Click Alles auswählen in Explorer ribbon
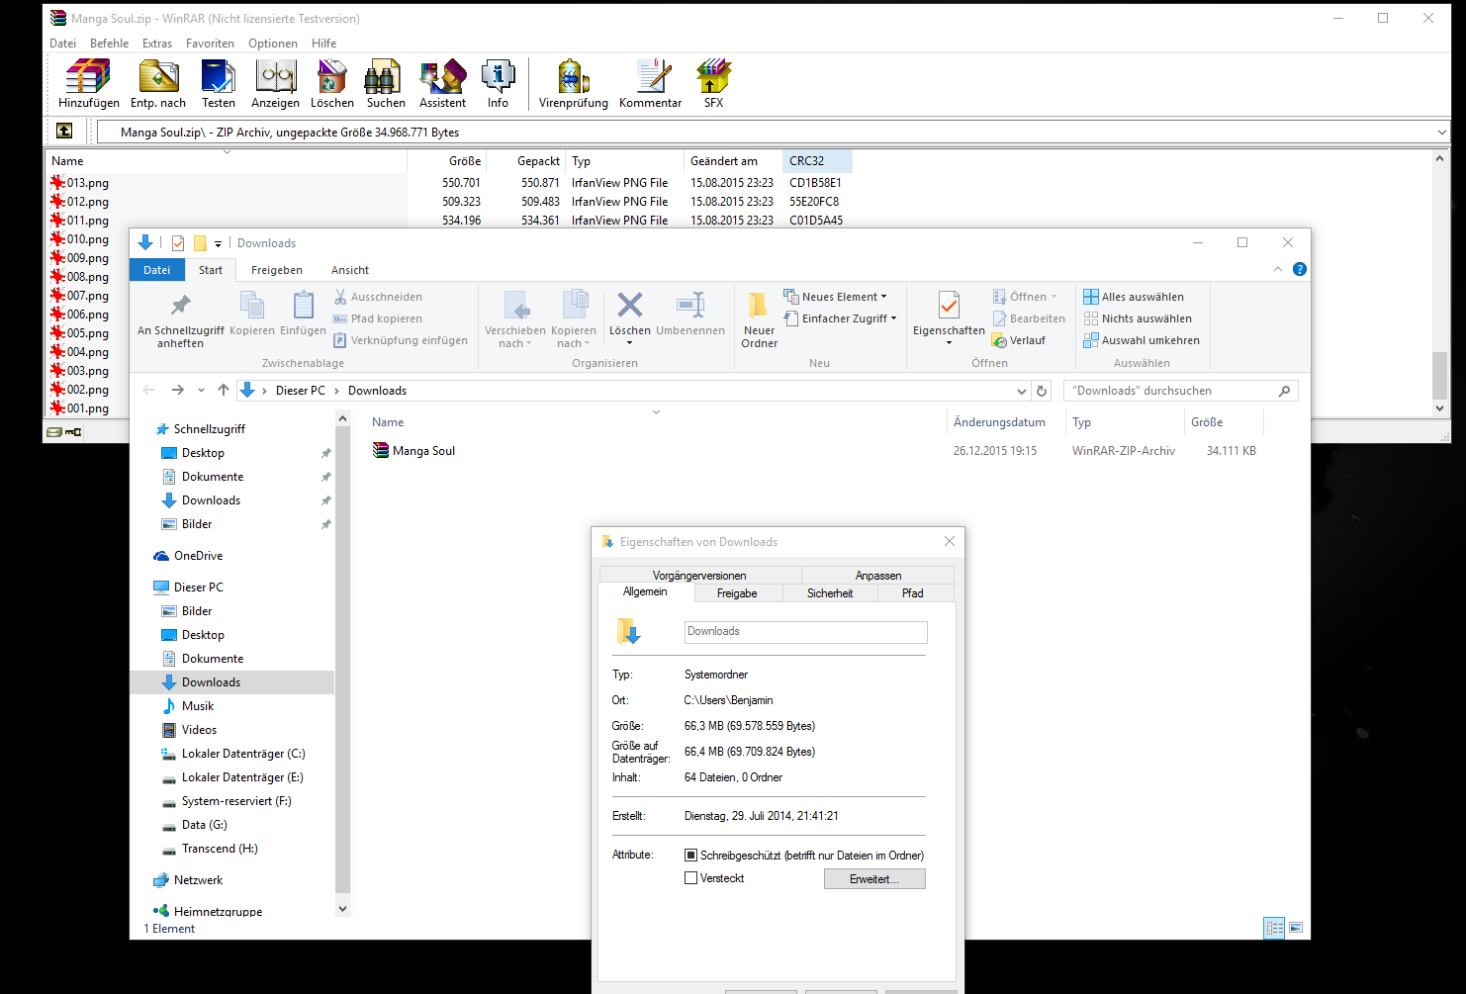This screenshot has width=1466, height=994. tap(1134, 297)
